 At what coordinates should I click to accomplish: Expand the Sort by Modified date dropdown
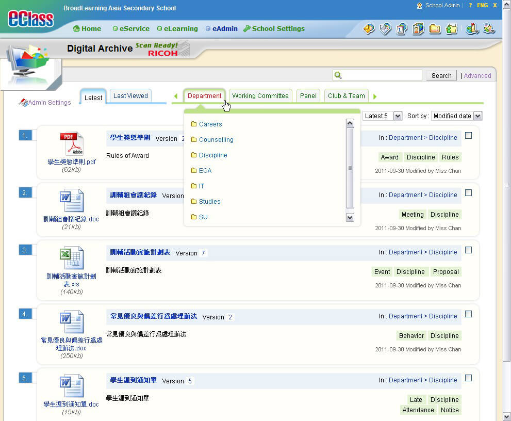(x=456, y=116)
